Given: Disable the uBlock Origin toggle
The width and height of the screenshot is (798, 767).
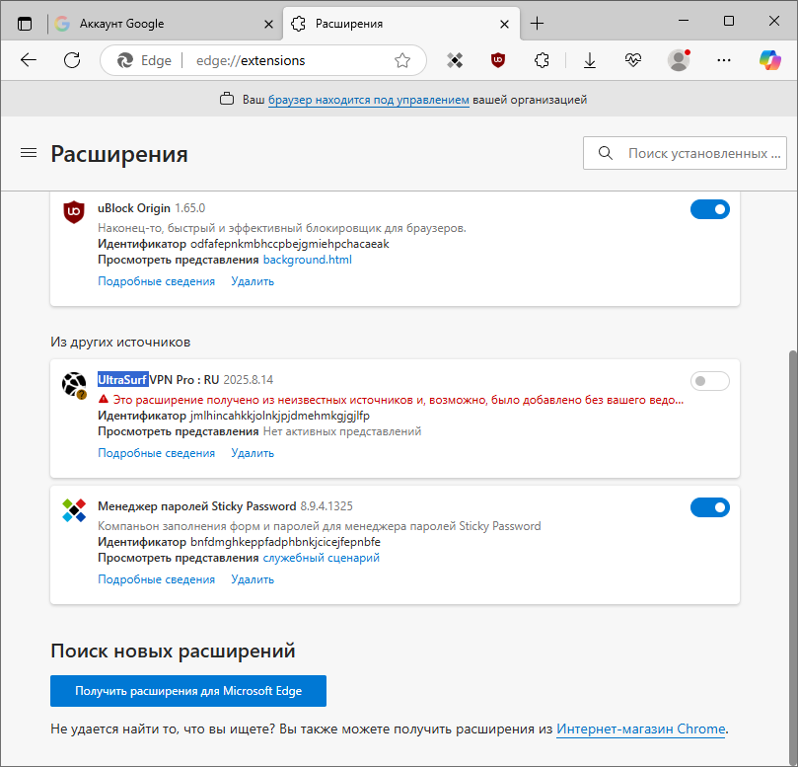Looking at the screenshot, I should (710, 209).
